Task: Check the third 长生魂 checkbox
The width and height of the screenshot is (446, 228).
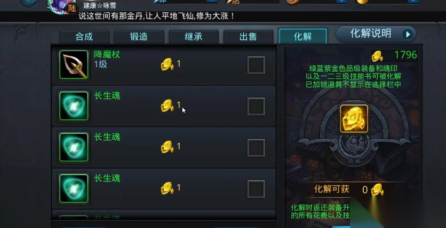Action: pos(256,189)
